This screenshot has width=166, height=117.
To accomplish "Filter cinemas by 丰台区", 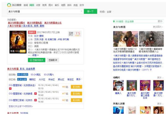I will 52,79.
